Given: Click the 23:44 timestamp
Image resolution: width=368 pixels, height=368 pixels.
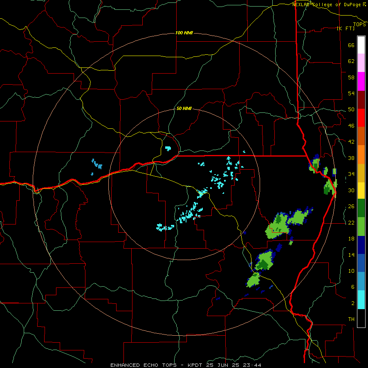Looking at the screenshot, I should pyautogui.click(x=252, y=365).
